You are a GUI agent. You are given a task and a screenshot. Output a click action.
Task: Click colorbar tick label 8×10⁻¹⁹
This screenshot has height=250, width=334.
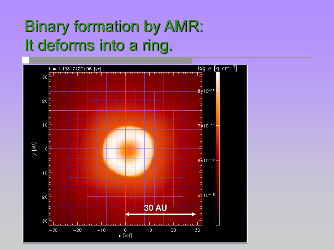[x=206, y=91]
